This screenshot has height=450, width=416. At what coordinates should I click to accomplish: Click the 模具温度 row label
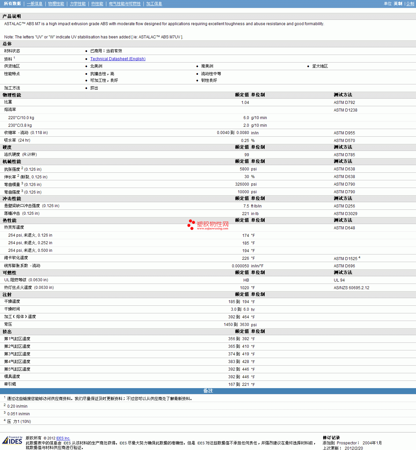point(12,377)
